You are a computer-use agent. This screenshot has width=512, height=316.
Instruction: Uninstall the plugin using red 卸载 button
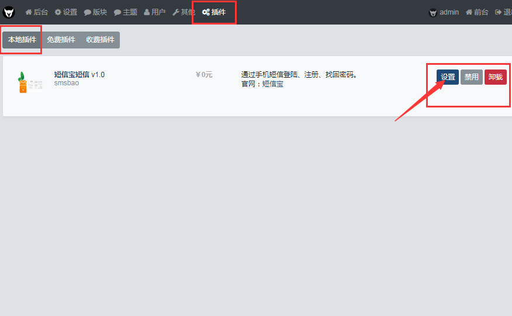click(x=495, y=77)
